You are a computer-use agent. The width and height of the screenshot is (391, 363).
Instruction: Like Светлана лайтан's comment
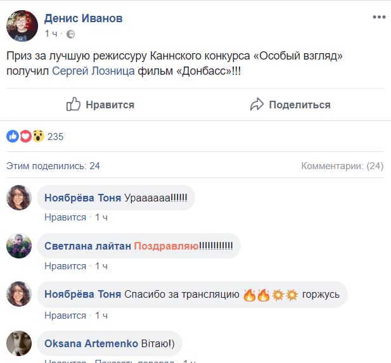65,266
